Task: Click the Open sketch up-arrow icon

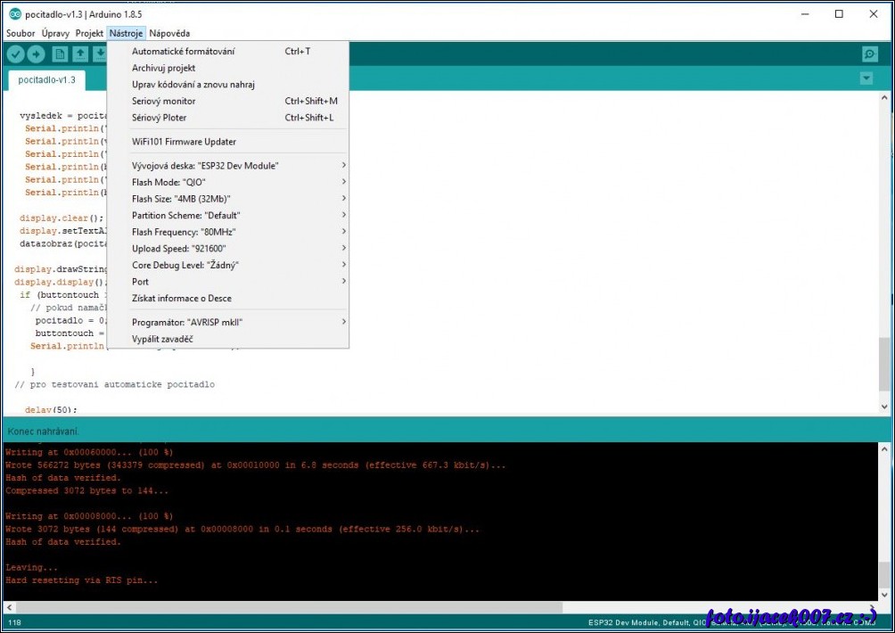Action: point(80,54)
